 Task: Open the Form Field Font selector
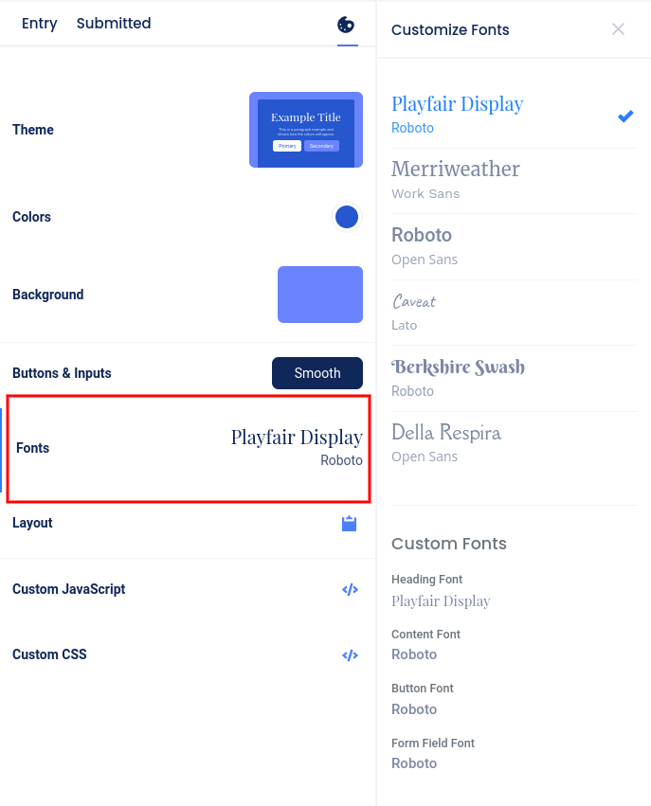coord(414,763)
